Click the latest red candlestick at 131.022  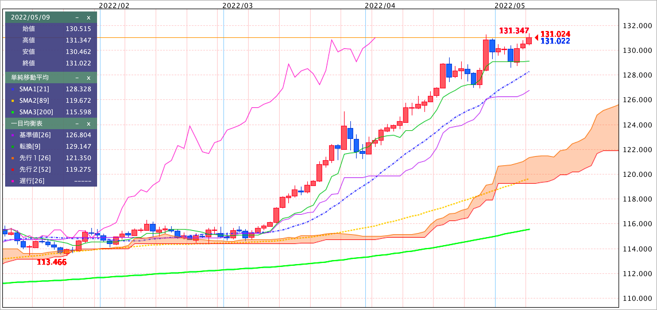(529, 40)
